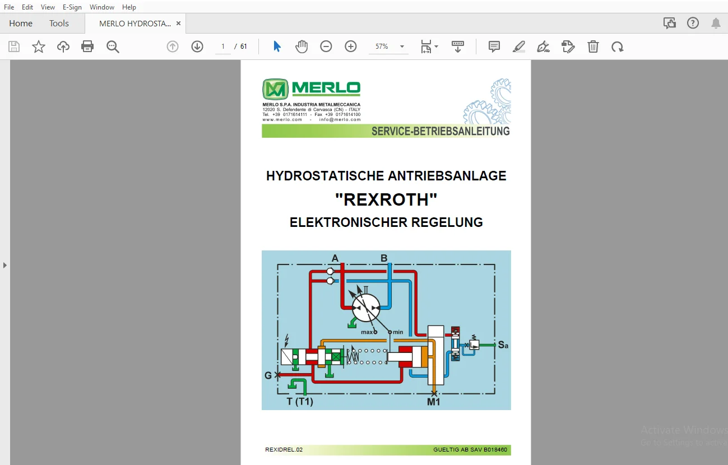Open the File menu
The image size is (728, 465).
coord(9,7)
